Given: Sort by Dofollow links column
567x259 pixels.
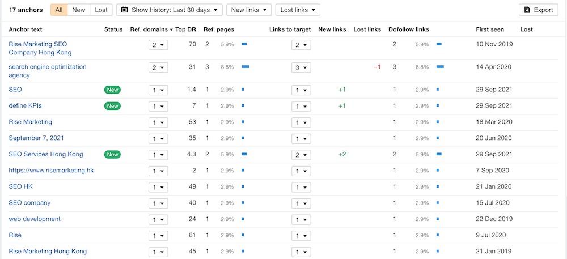Looking at the screenshot, I should pyautogui.click(x=409, y=29).
